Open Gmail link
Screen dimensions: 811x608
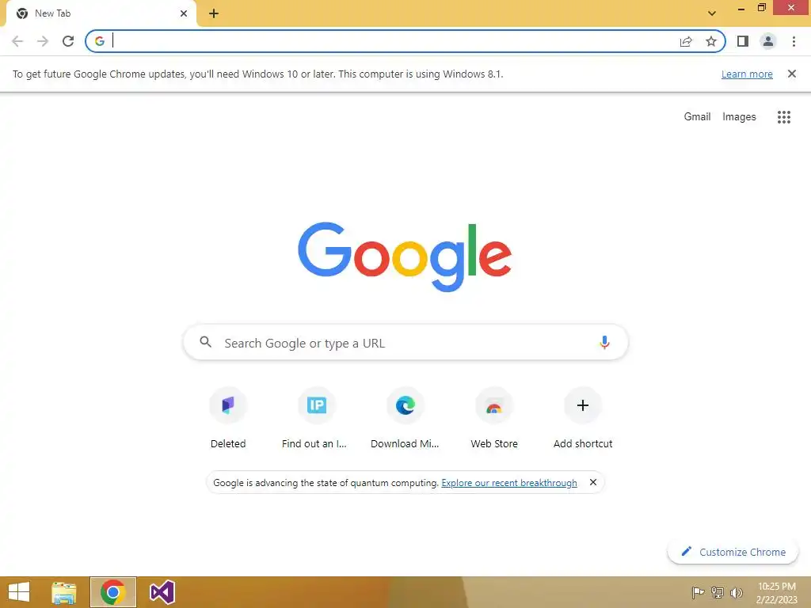coord(697,117)
